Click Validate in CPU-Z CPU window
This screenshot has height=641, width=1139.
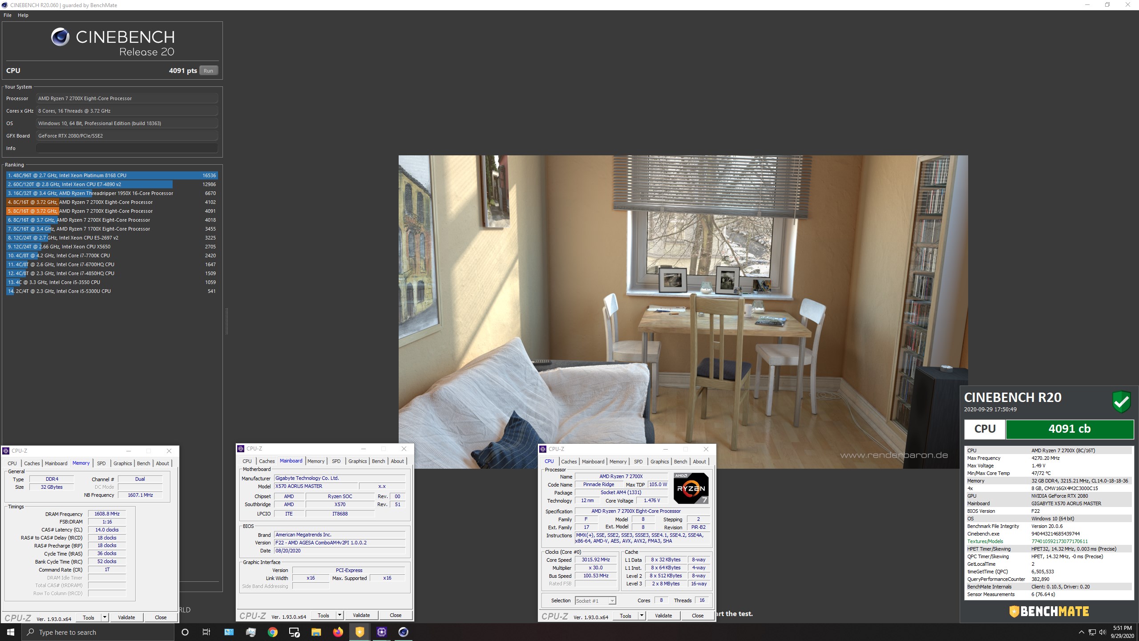663,616
